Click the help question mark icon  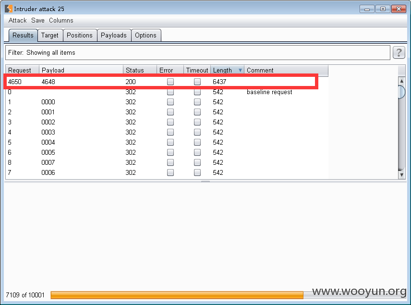(x=399, y=52)
